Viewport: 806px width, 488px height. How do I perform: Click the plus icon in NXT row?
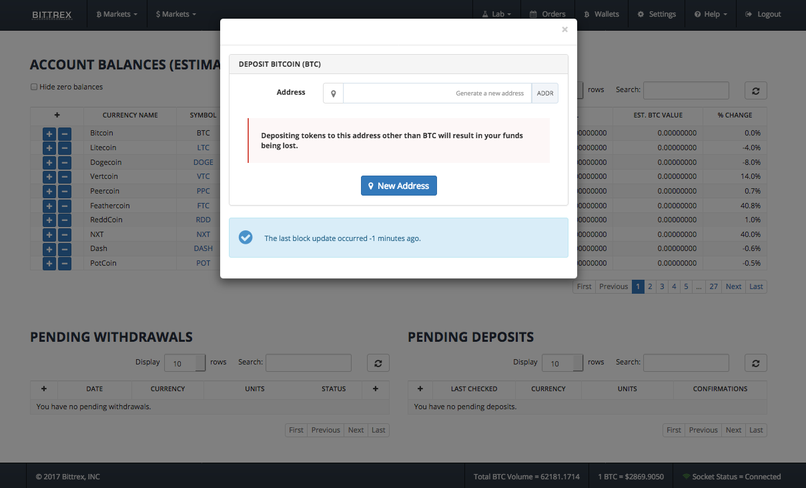(x=49, y=234)
